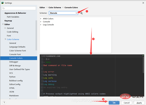Click the PyCharm Settings window icon

tap(3, 3)
